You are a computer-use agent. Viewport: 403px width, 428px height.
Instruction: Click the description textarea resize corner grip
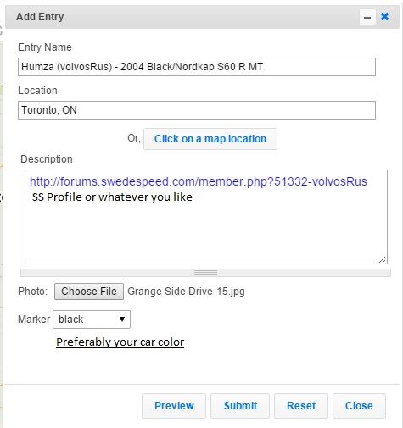pyautogui.click(x=383, y=259)
